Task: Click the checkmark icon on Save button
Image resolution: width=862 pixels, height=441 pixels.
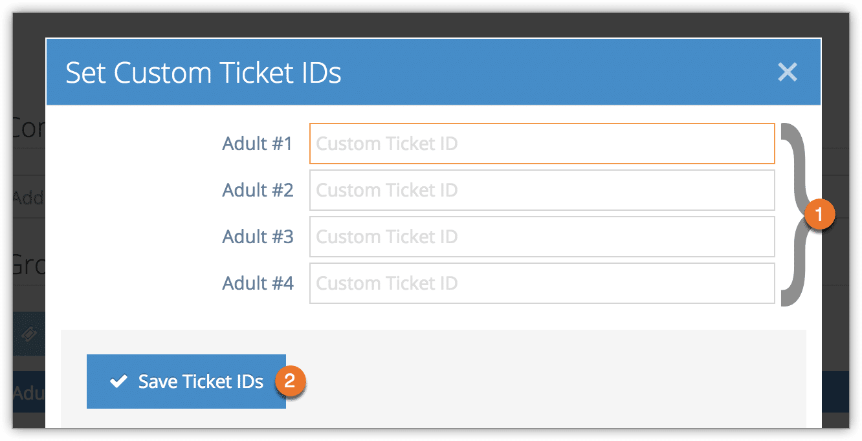Action: (118, 382)
